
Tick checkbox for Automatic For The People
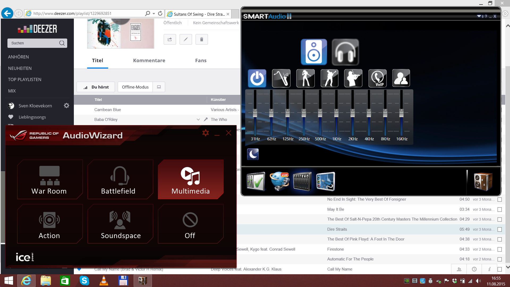coord(500,259)
